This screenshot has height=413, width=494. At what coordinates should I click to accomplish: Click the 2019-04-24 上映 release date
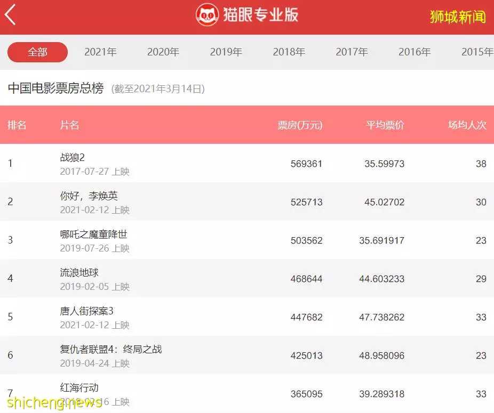tap(95, 363)
